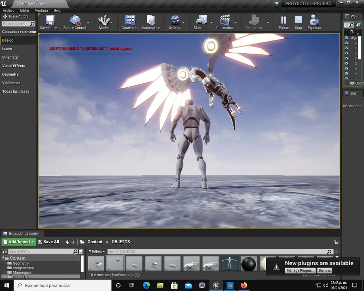Click the Search OBJETOS magnifier icon
Screen dimensions: 364x291
pos(329,251)
